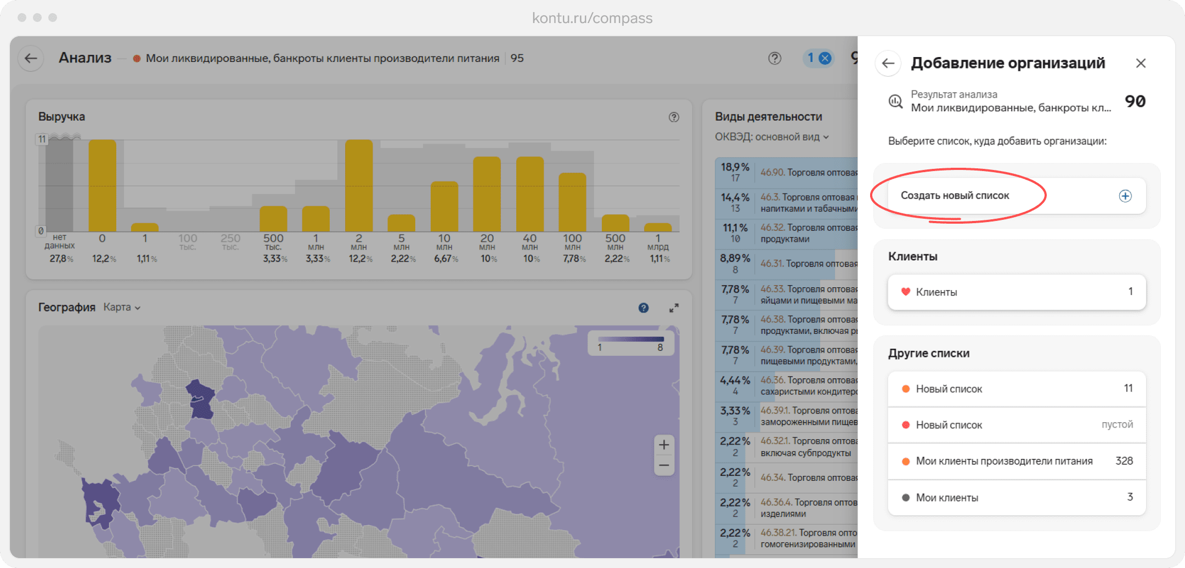Open the Карта view dropdown
Image resolution: width=1185 pixels, height=568 pixels.
122,308
